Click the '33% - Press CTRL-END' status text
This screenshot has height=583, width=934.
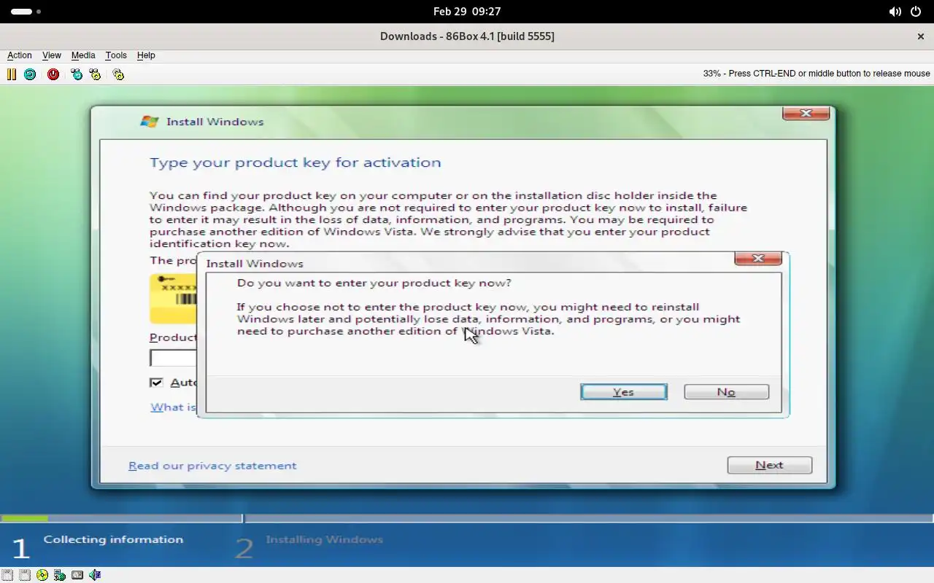[817, 74]
